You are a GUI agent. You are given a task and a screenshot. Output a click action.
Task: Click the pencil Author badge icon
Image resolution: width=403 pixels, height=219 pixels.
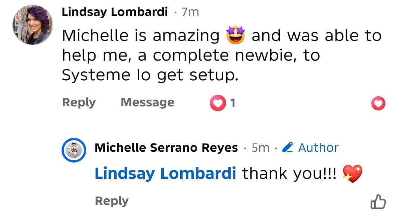pyautogui.click(x=288, y=148)
